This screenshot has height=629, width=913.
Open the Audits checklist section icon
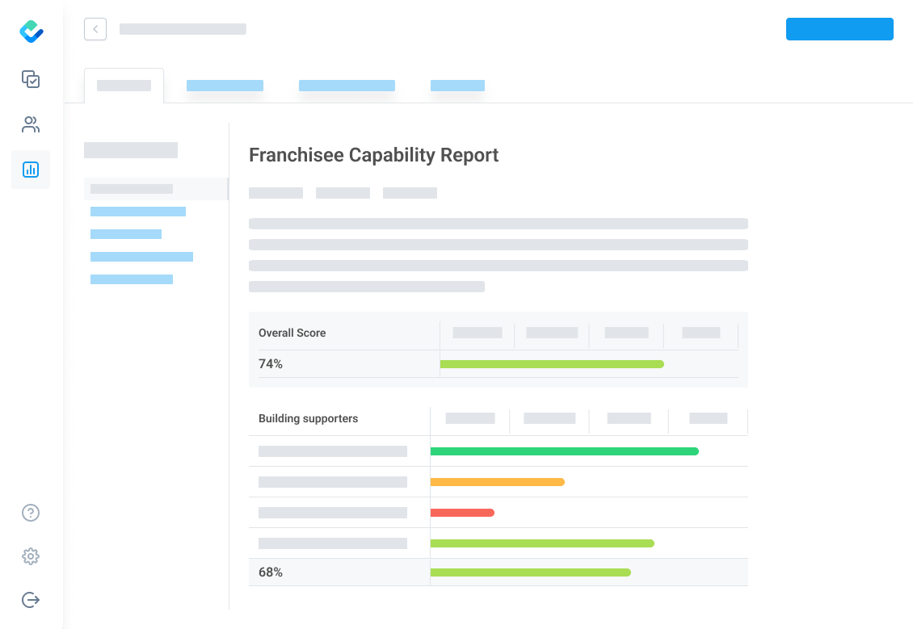tap(31, 79)
